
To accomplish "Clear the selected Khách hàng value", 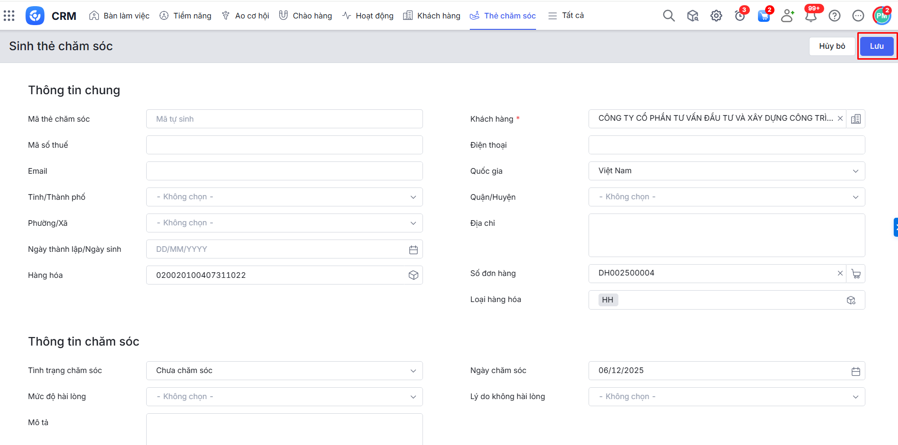I will [x=840, y=118].
